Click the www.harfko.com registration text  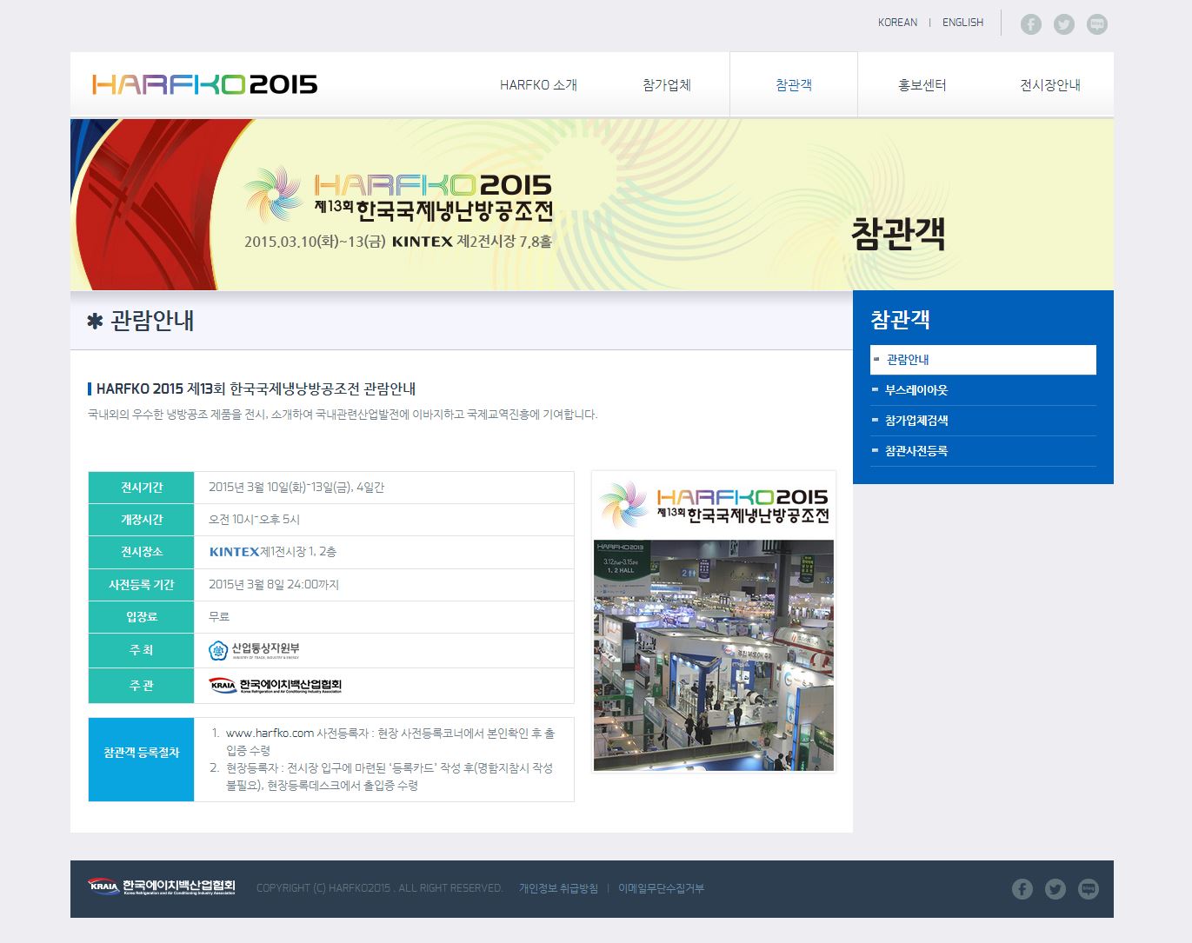pos(270,734)
